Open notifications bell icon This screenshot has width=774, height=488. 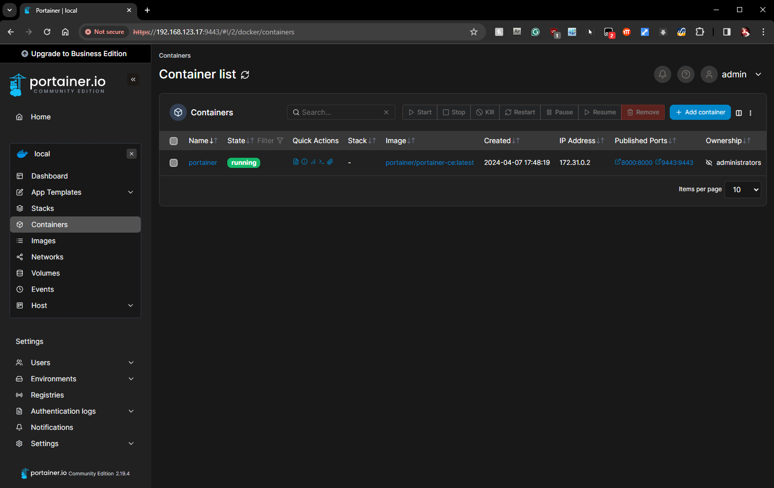click(662, 74)
